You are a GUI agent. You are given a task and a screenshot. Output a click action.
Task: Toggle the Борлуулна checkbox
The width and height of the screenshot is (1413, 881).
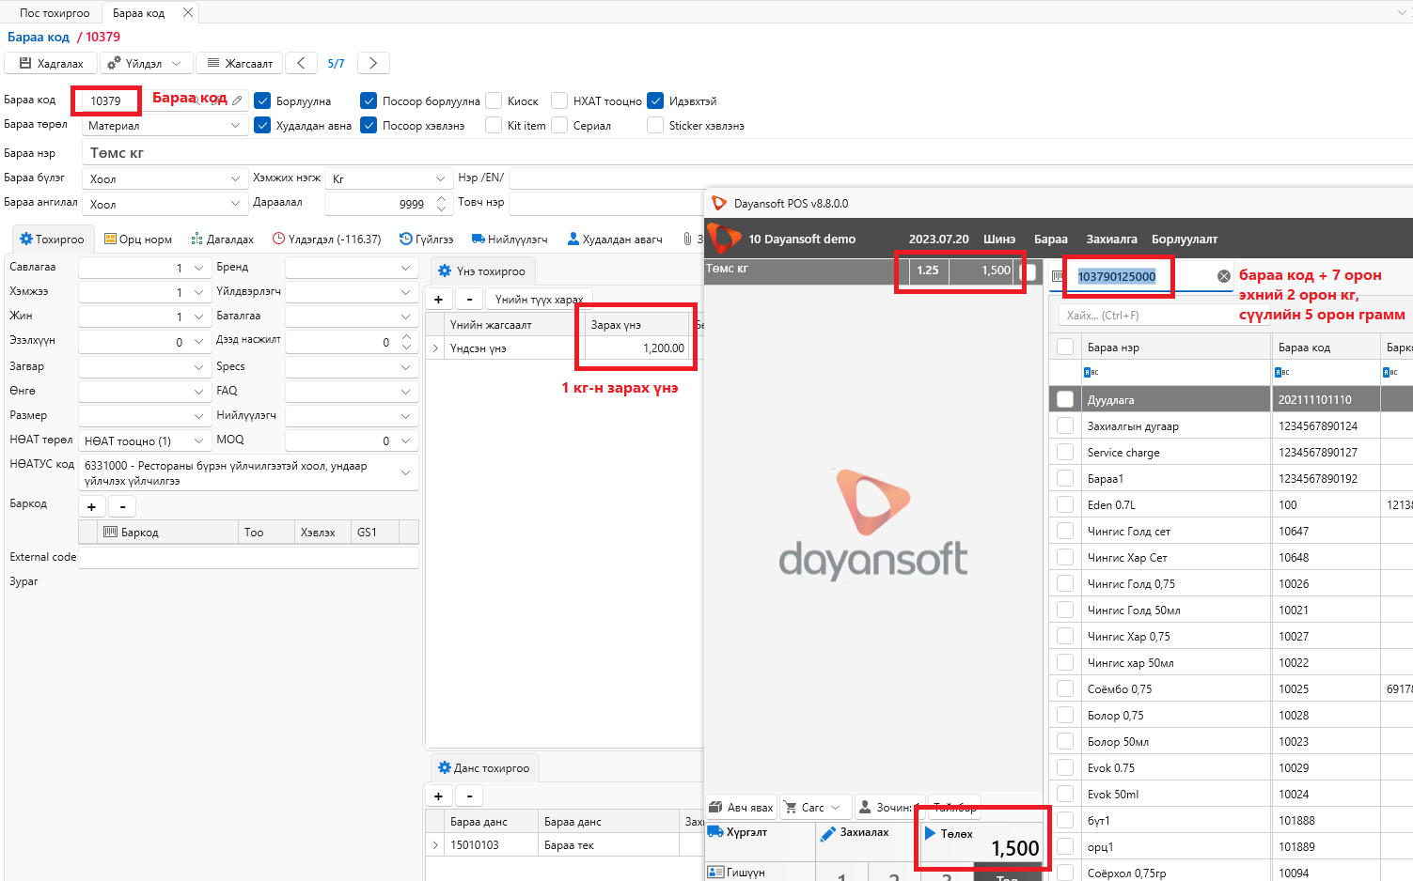pos(262,100)
